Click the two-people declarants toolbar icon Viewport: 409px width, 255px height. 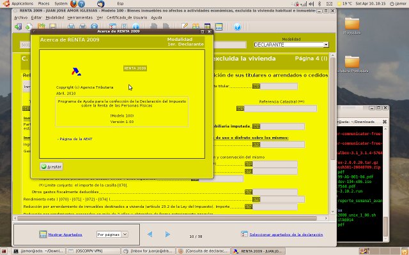coord(196,26)
